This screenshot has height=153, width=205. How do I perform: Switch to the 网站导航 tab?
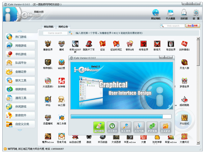48,27
